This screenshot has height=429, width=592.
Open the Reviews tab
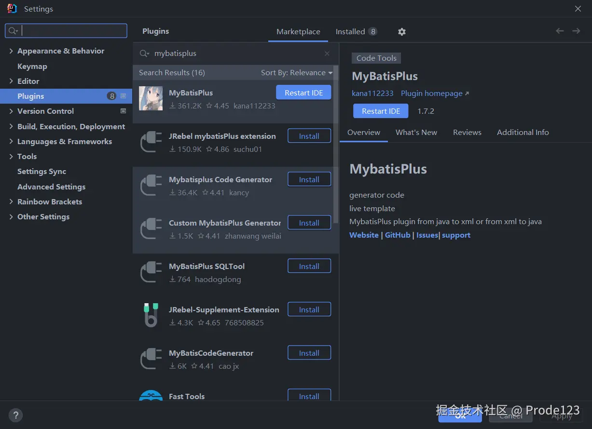click(467, 132)
